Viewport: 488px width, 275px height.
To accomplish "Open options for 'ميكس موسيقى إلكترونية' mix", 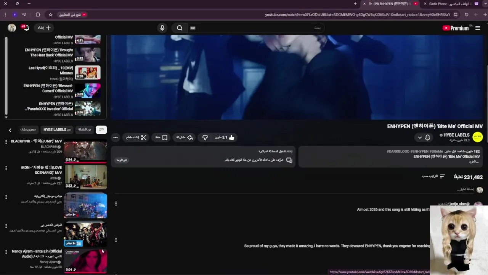I will tap(6, 197).
